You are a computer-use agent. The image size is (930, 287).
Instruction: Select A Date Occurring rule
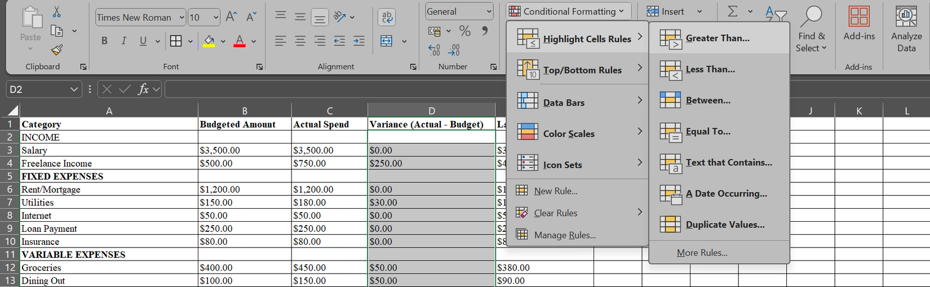coord(719,194)
